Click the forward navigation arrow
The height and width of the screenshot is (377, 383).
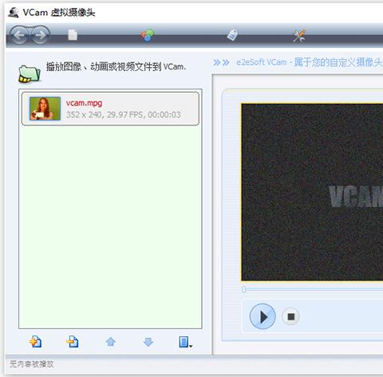click(x=40, y=35)
